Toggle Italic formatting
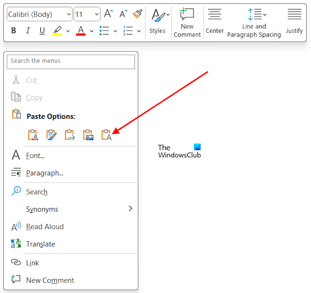Image resolution: width=311 pixels, height=293 pixels. [x=28, y=31]
